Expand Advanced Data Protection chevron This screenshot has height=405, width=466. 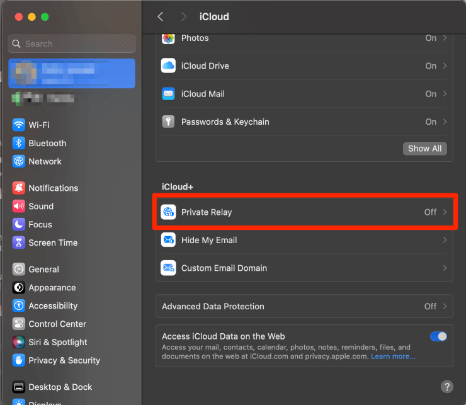pyautogui.click(x=445, y=306)
